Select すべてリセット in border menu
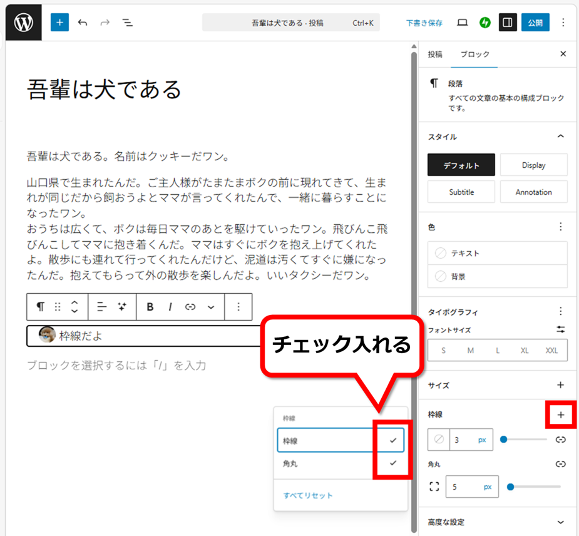 click(308, 495)
